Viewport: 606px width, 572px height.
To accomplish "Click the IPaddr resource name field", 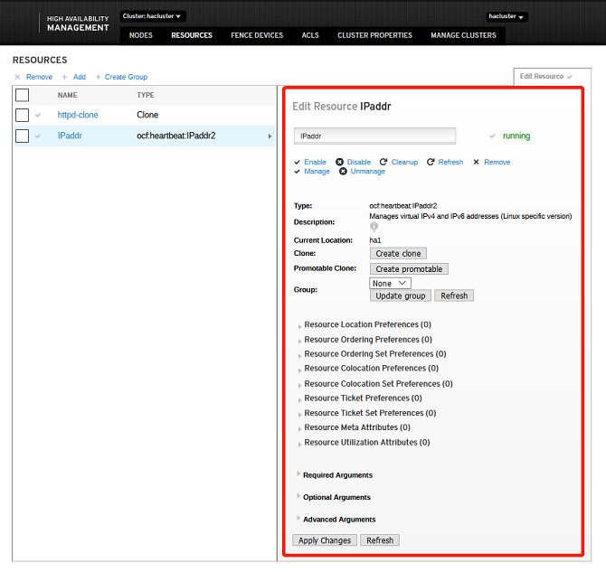I will pyautogui.click(x=374, y=136).
